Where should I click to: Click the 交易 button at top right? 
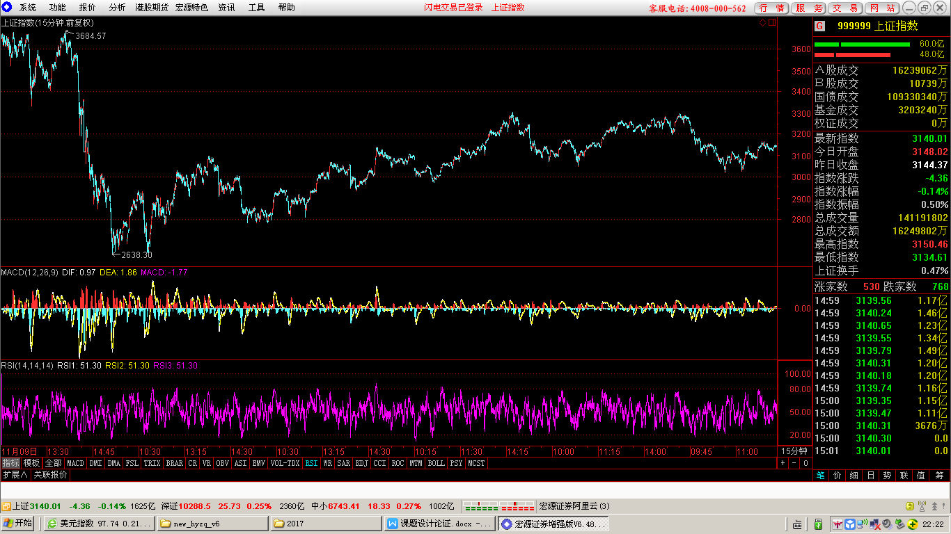pos(846,8)
